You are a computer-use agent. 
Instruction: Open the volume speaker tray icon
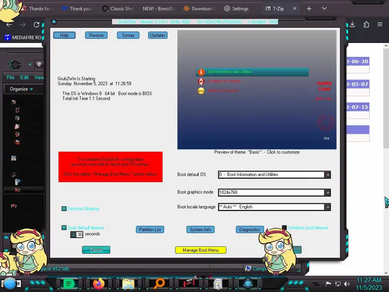pyautogui.click(x=347, y=284)
